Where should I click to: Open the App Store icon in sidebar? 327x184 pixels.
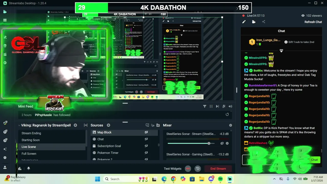click(5, 46)
